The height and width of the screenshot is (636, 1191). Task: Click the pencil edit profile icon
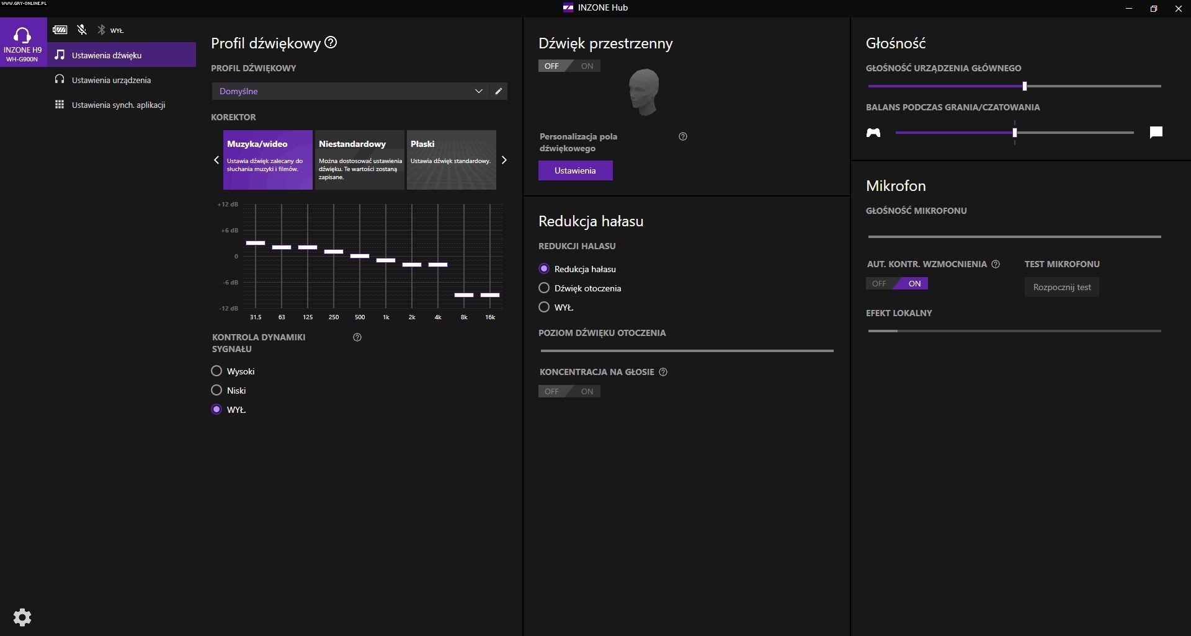tap(498, 91)
